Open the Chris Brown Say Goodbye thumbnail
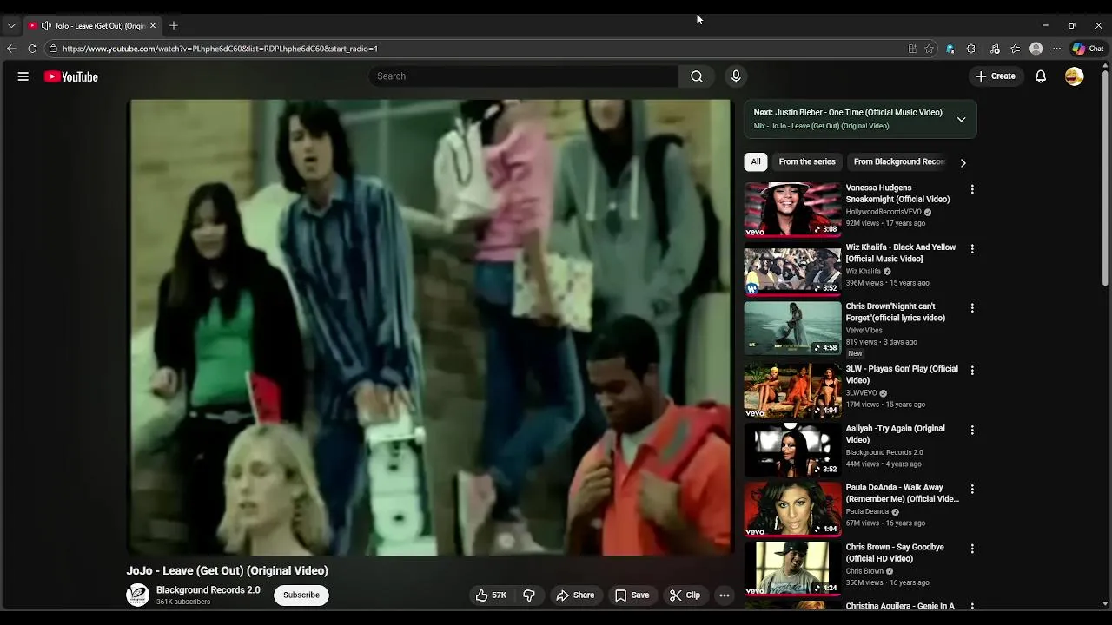 [x=792, y=569]
